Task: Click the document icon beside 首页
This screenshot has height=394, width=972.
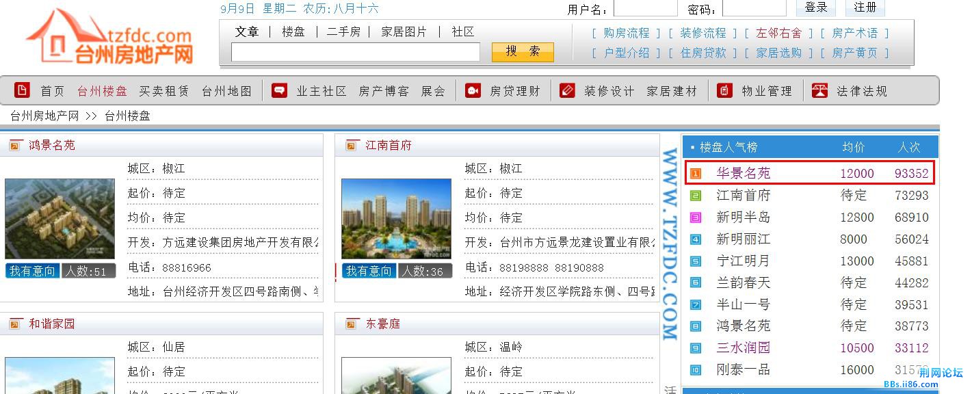Action: 22,90
